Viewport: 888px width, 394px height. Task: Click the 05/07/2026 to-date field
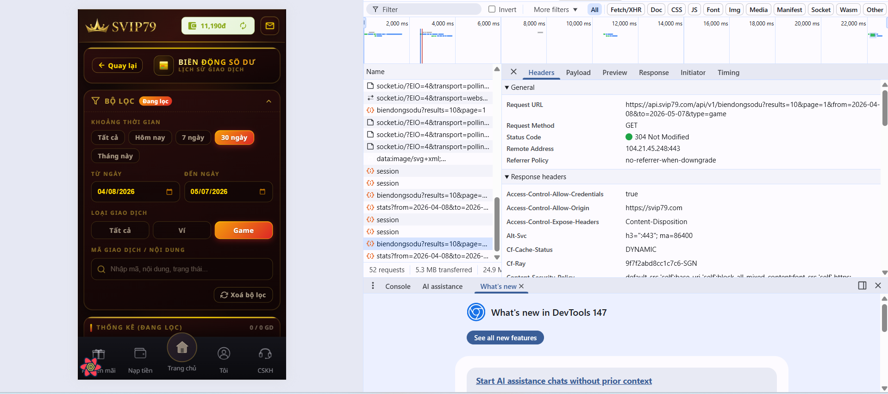point(228,192)
